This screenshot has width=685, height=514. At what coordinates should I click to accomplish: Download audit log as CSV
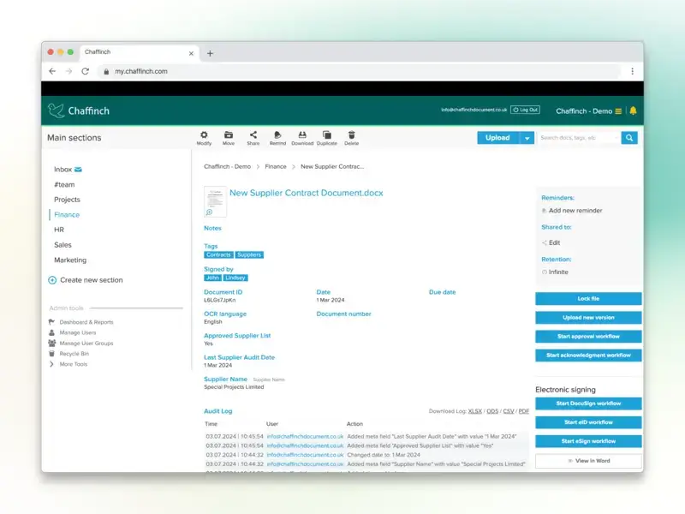[509, 411]
